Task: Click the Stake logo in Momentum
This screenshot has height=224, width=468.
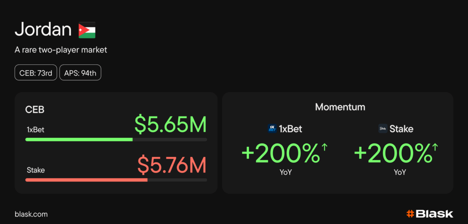Action: click(383, 129)
